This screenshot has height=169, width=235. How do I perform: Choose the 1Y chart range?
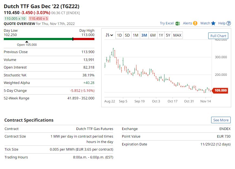161,35
